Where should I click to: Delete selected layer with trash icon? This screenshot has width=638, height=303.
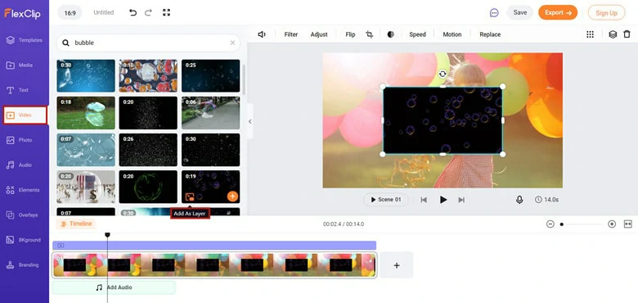pyautogui.click(x=627, y=34)
